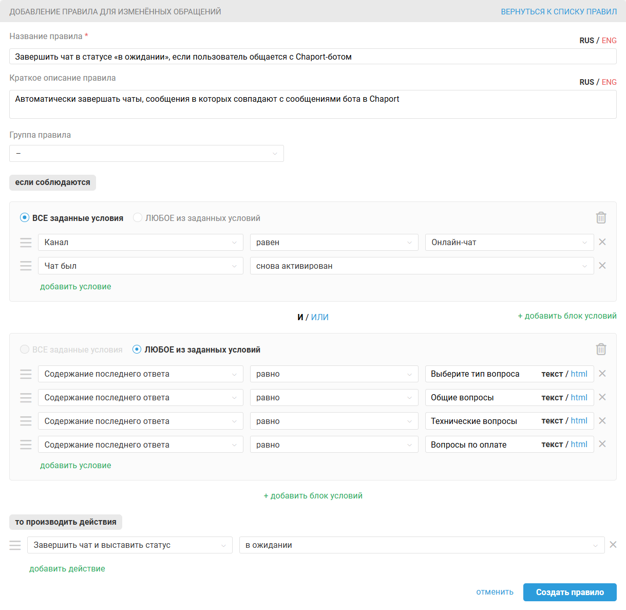Remove the 'Канал' condition row with X
Screen dimensions: 626x610
[602, 242]
